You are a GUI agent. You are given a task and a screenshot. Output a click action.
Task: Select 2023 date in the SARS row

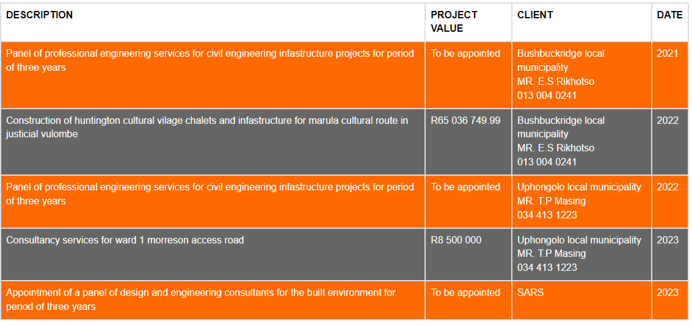[x=668, y=293]
